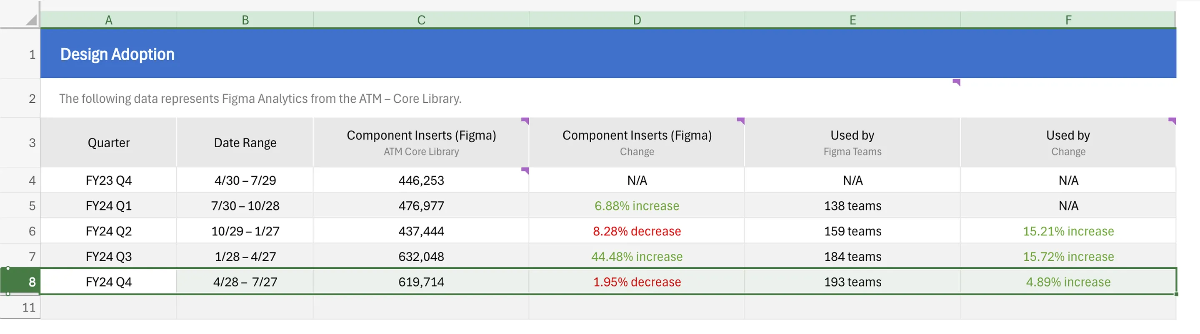The width and height of the screenshot is (1200, 334).
Task: Select column C header
Action: coord(421,20)
